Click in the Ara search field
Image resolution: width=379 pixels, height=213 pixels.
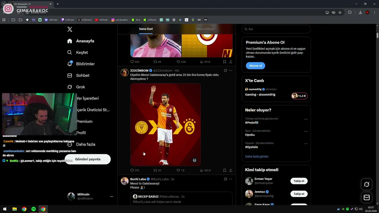point(276,29)
